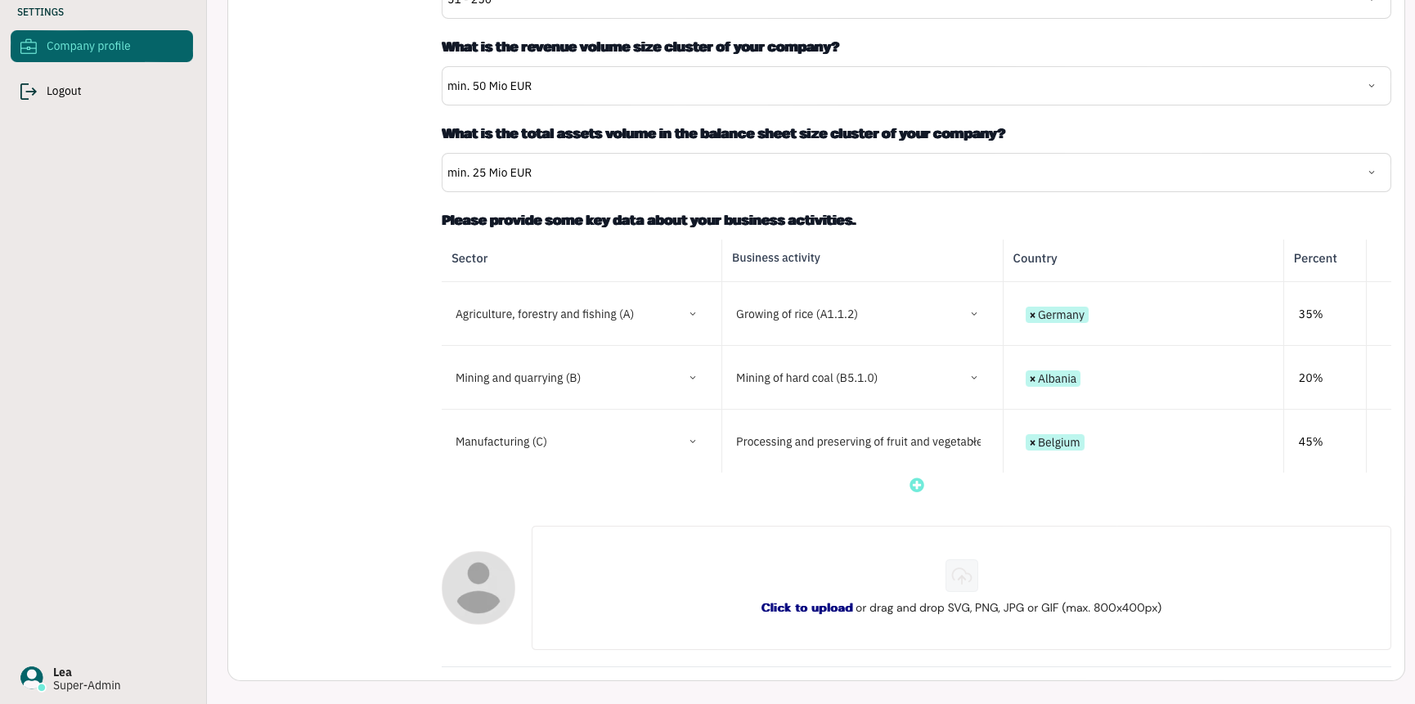Click the 35% percent field for Germany
Screen dimensions: 1415x704
point(1324,314)
